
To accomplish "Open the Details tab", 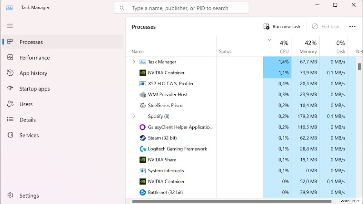I will tap(63, 120).
